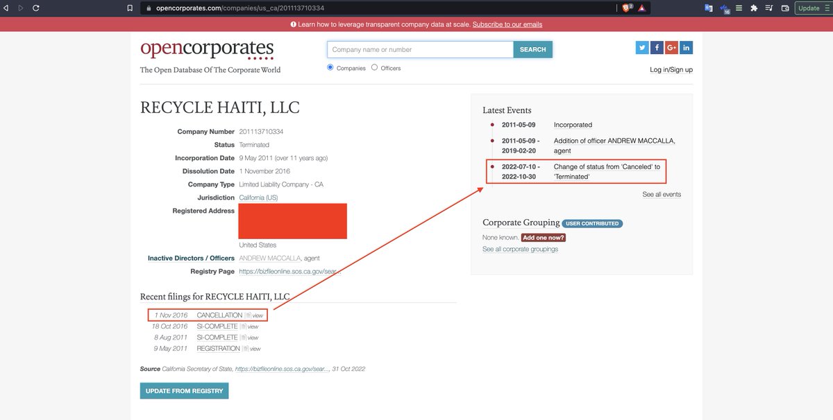Open Addition of officer ANDREW MACCALLA event
This screenshot has height=420, width=833.
(x=614, y=145)
